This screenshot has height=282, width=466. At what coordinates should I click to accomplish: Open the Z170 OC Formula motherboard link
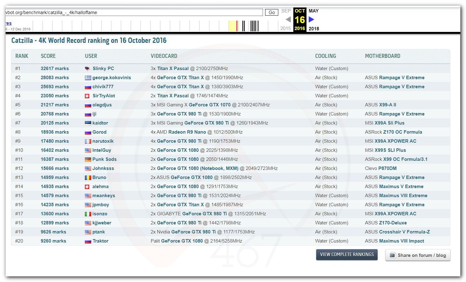pos(403,132)
